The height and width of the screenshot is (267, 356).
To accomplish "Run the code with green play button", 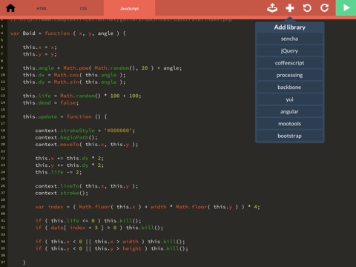I will click(346, 8).
